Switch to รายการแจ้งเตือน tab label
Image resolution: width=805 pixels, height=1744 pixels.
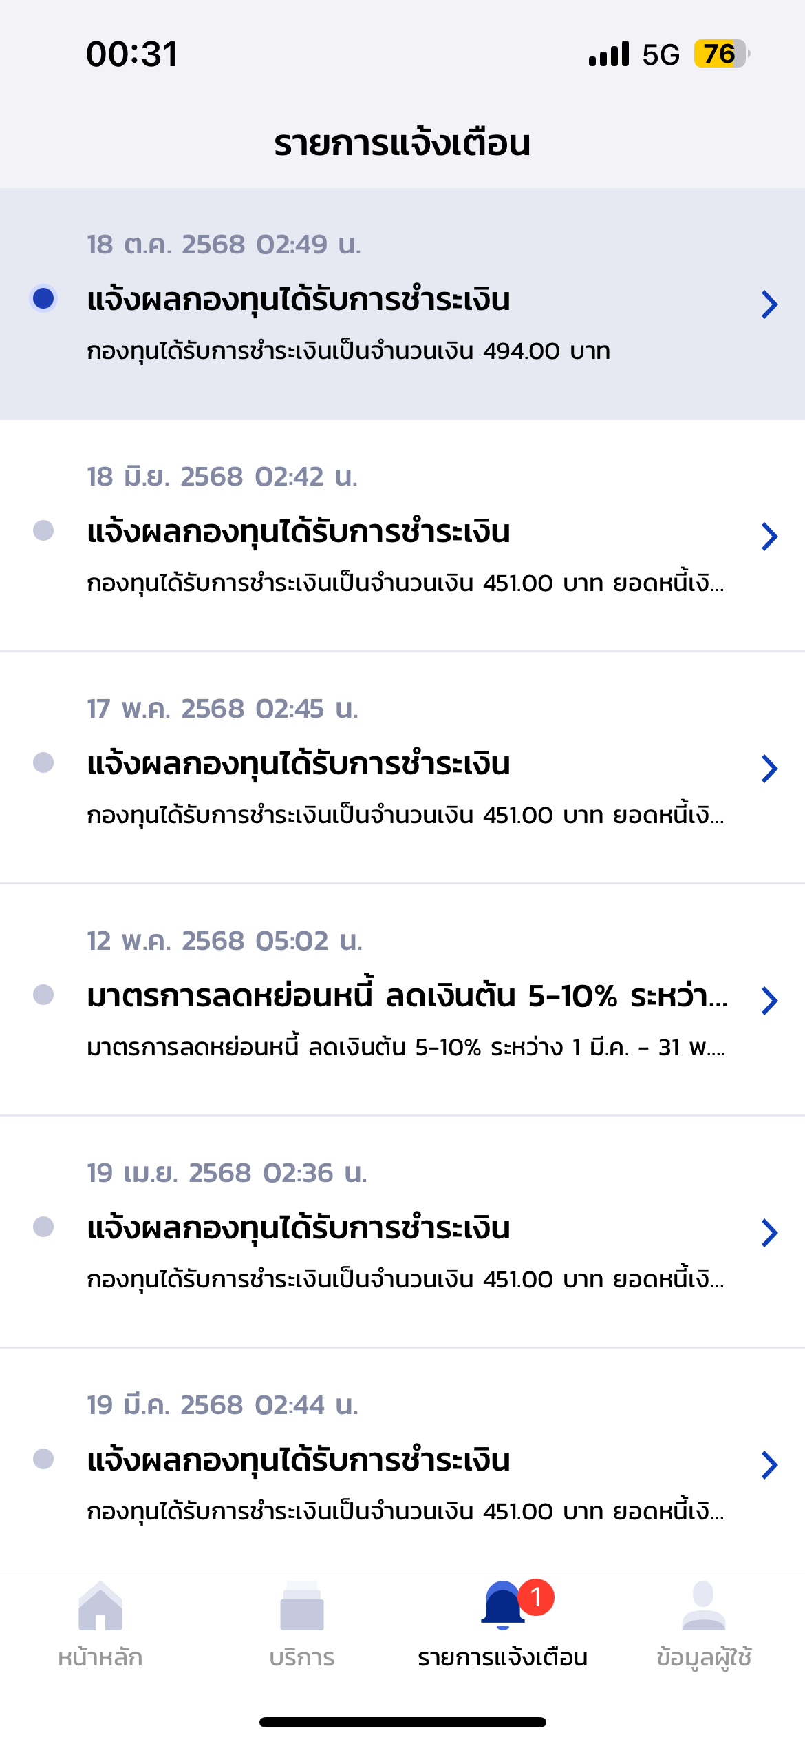[x=503, y=1658]
